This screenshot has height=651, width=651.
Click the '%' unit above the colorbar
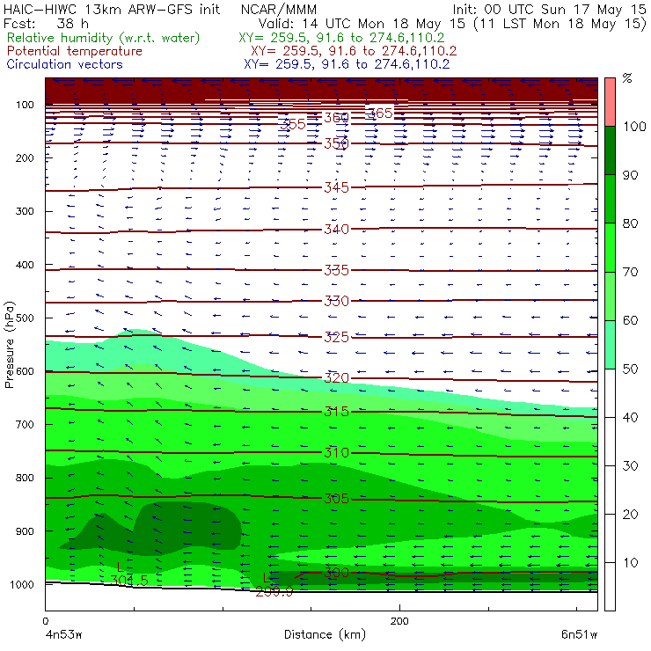627,78
